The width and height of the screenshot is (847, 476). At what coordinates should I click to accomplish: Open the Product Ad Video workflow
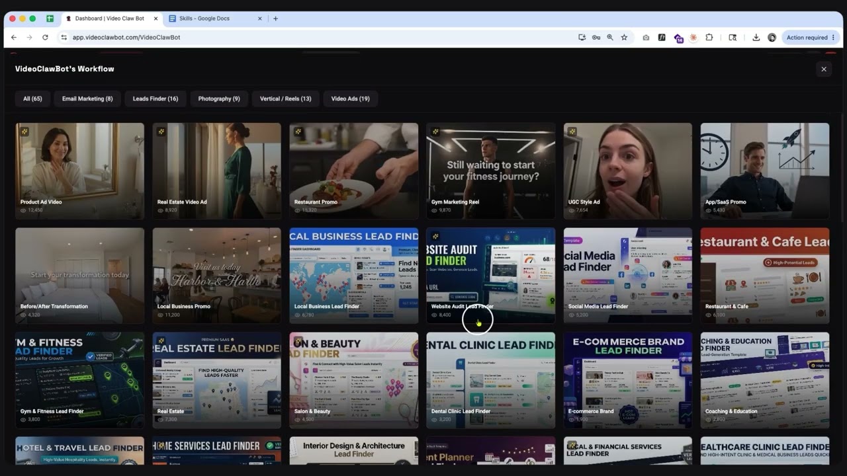tap(79, 171)
